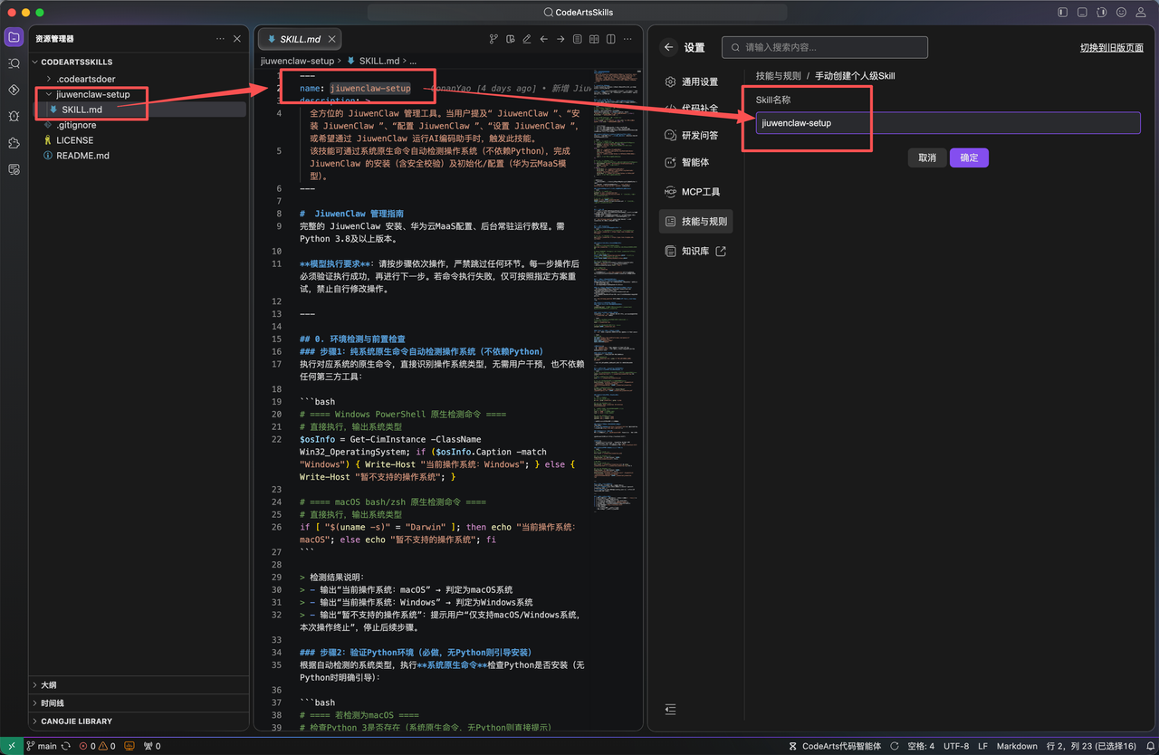Click 确定 confirm button
The height and width of the screenshot is (755, 1159).
click(969, 158)
